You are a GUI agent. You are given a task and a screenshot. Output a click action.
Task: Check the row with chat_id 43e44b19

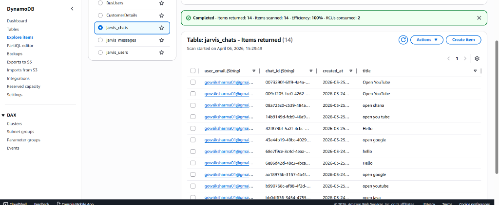point(193,140)
